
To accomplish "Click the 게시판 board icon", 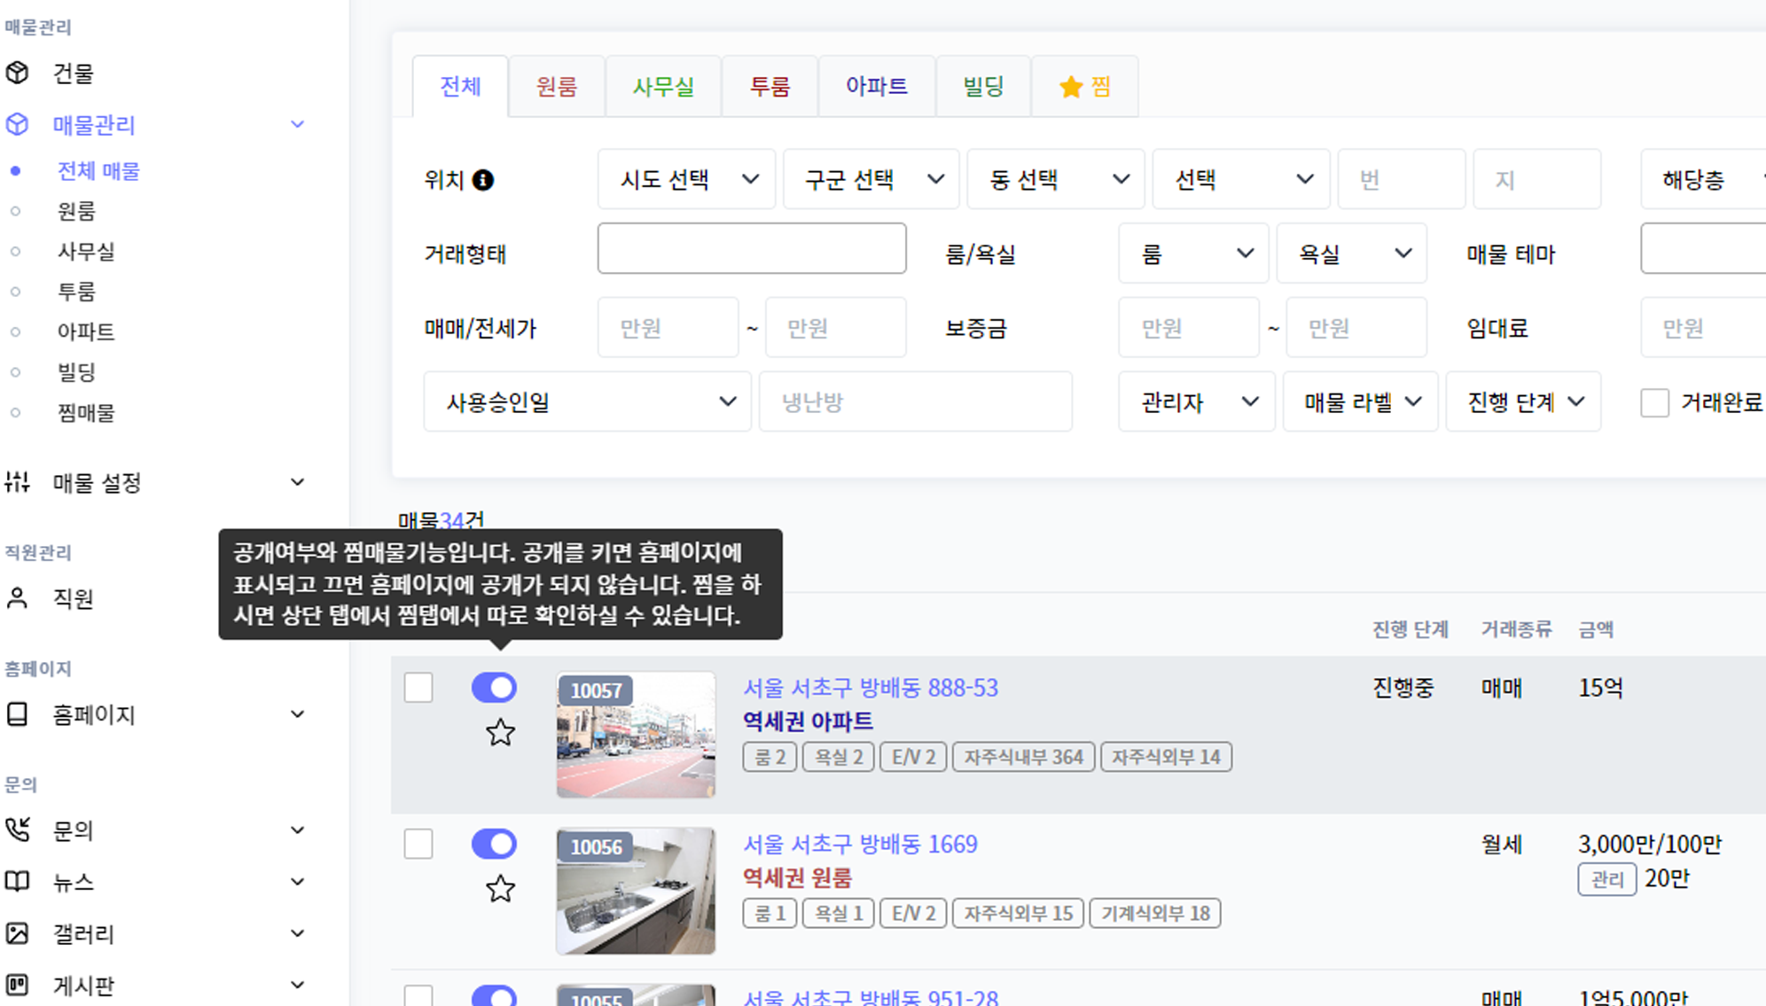I will coord(17,985).
